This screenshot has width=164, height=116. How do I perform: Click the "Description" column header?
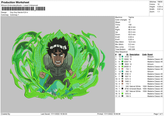tap(134, 54)
